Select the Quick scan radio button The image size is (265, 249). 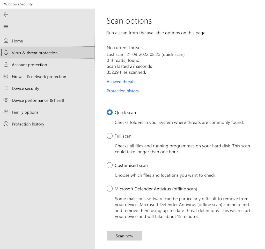(109, 112)
